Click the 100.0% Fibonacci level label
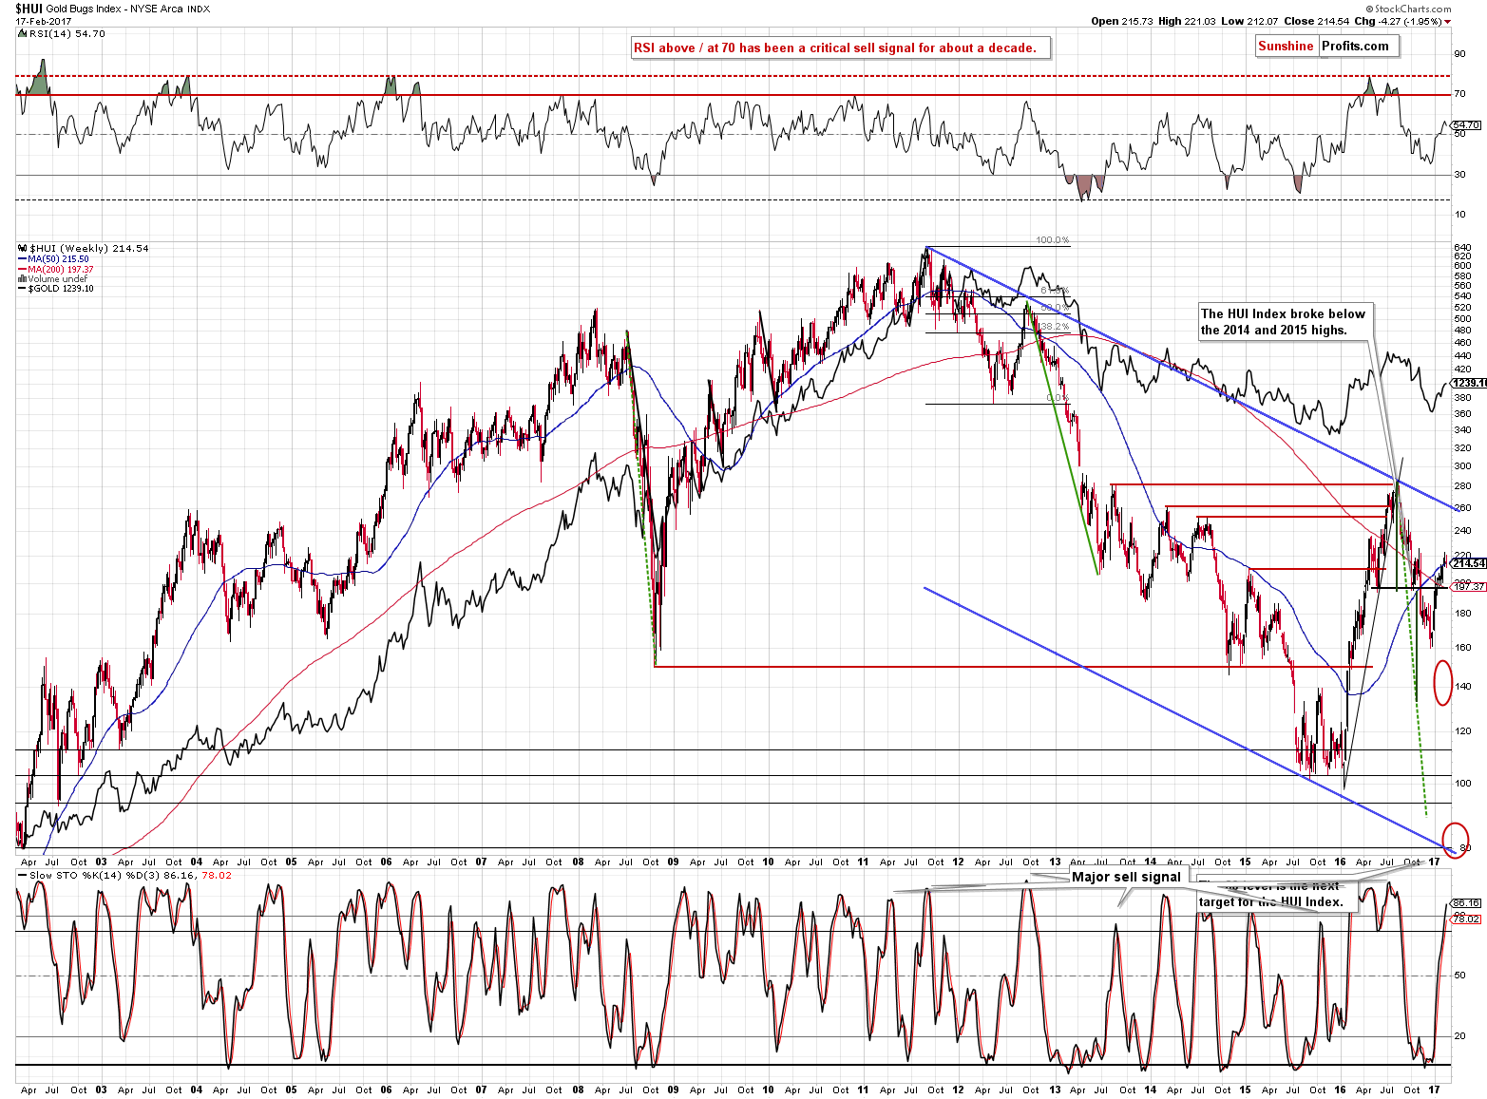Screen dimensions: 1487x1099 pyautogui.click(x=1053, y=240)
